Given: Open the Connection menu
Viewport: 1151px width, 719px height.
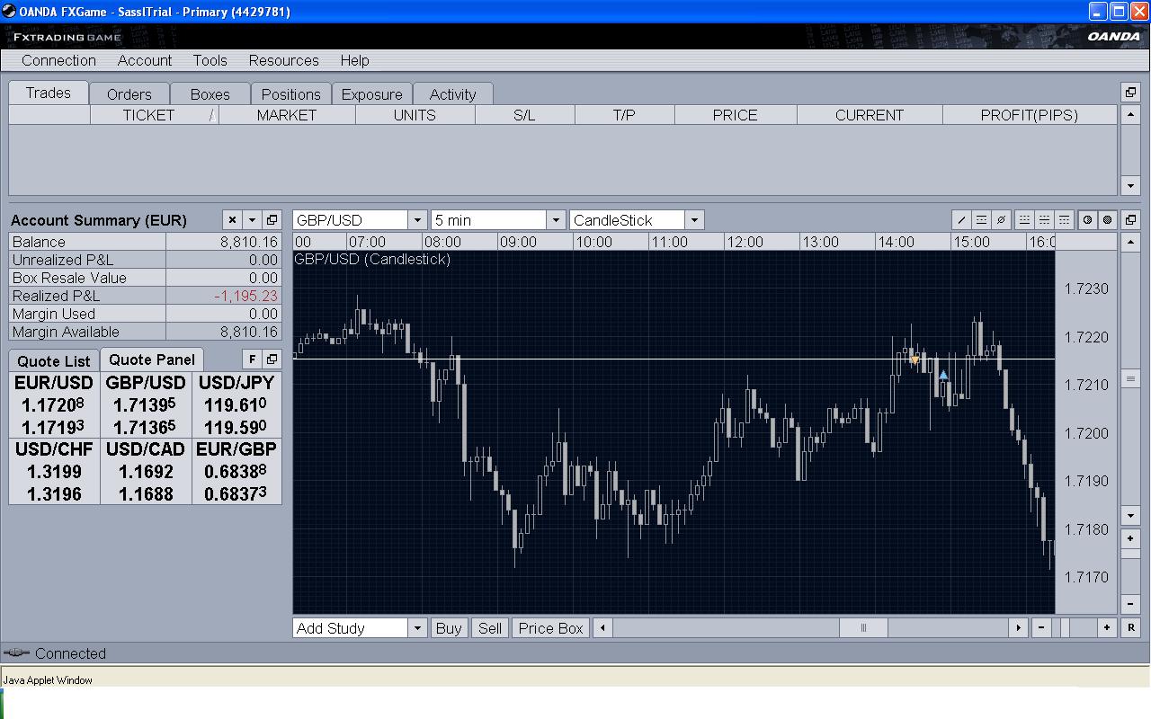Looking at the screenshot, I should [x=58, y=60].
